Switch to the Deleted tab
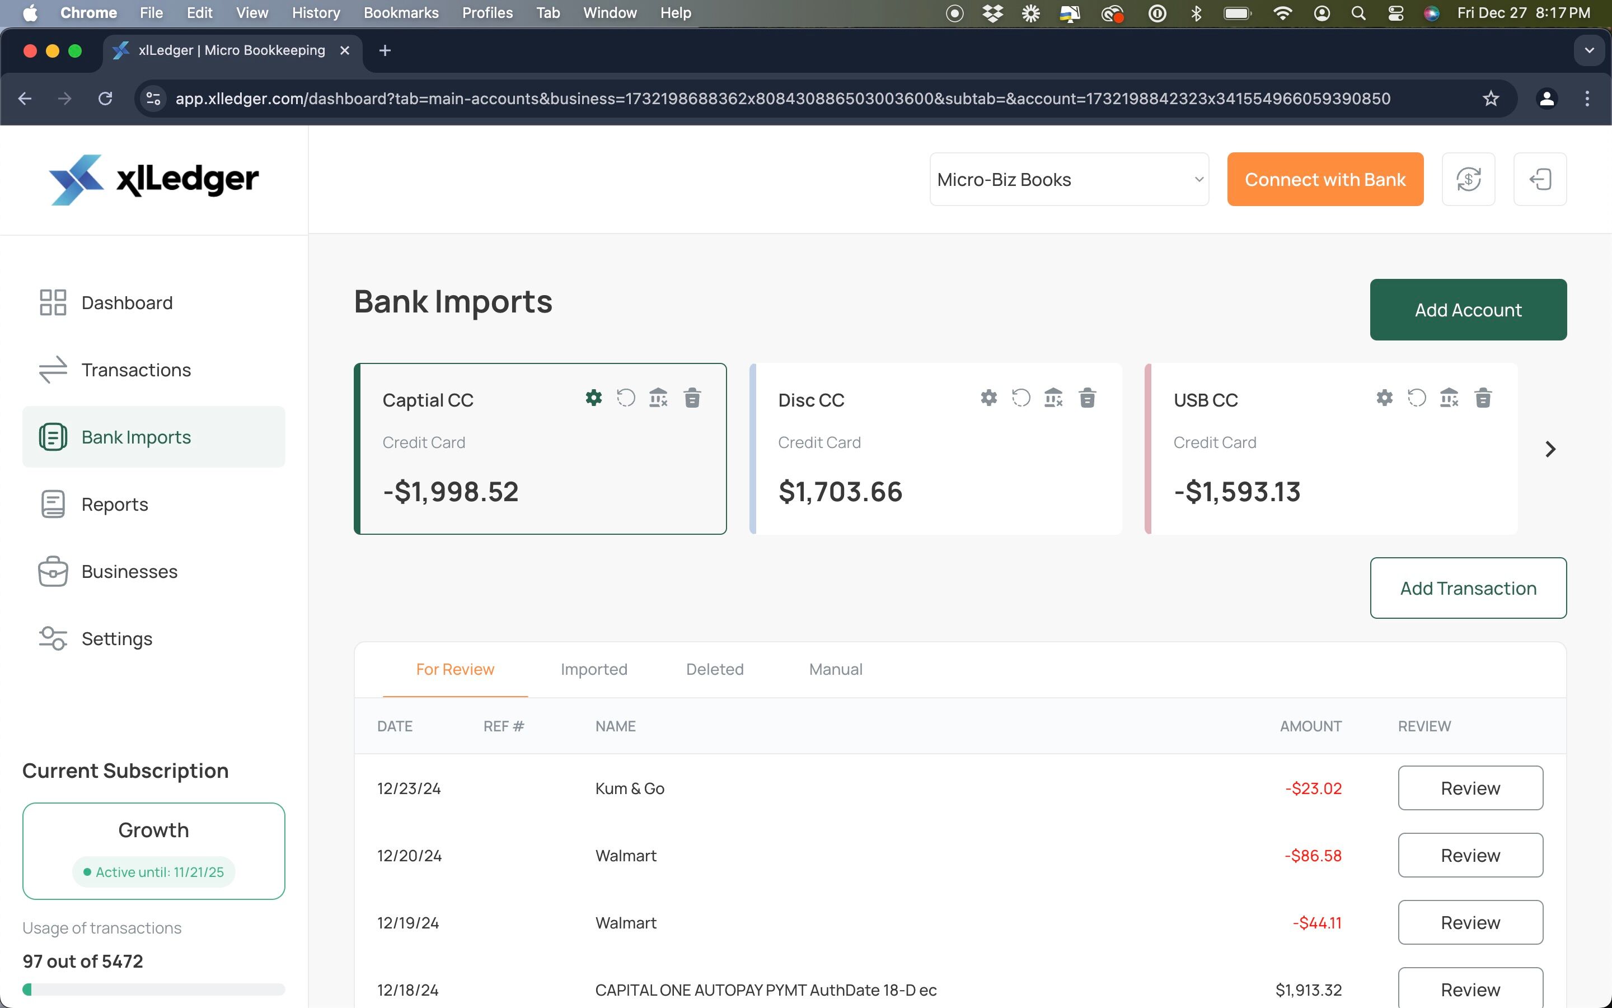This screenshot has width=1612, height=1008. 715,669
